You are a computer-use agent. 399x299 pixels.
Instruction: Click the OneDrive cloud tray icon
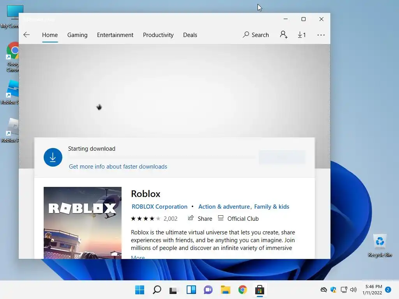click(324, 290)
